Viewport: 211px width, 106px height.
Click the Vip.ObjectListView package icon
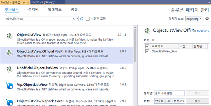pos(10,86)
